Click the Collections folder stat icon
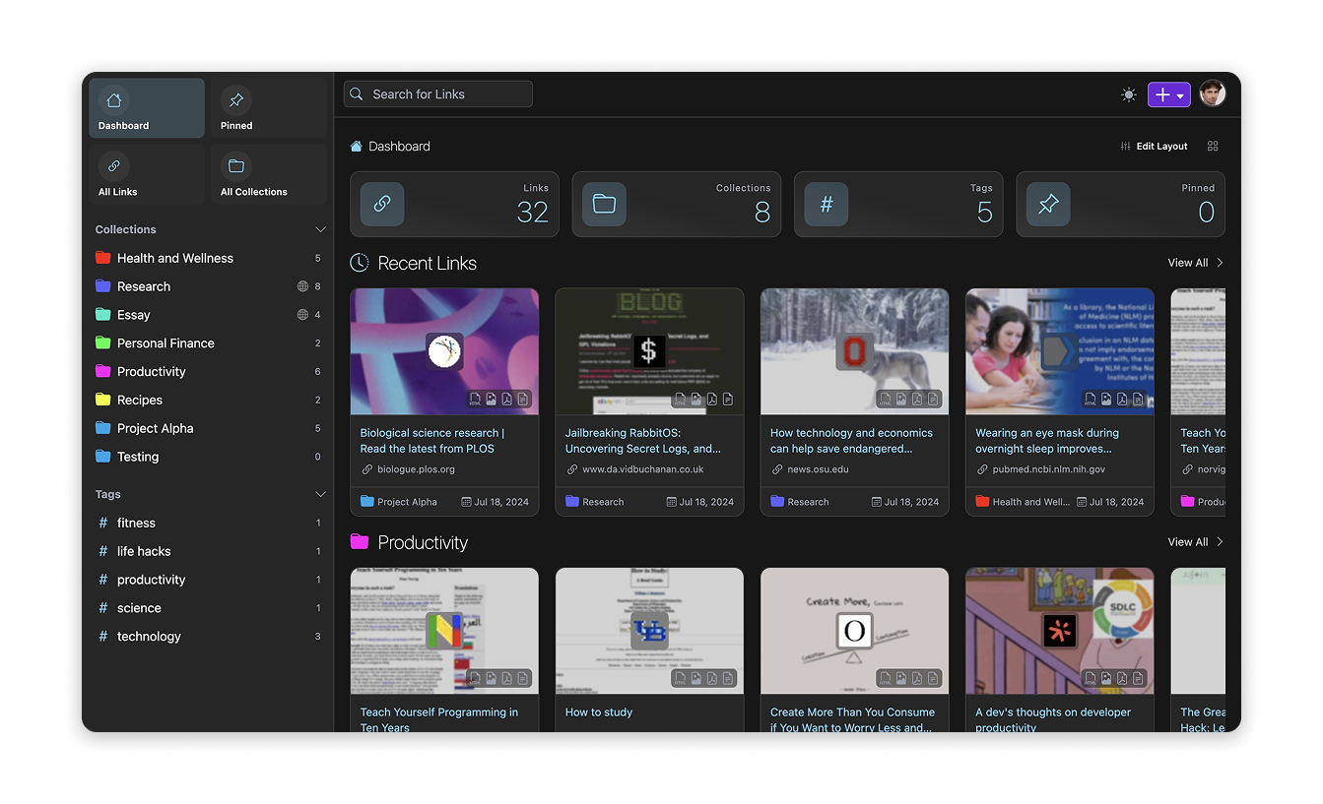This screenshot has height=804, width=1323. click(604, 205)
